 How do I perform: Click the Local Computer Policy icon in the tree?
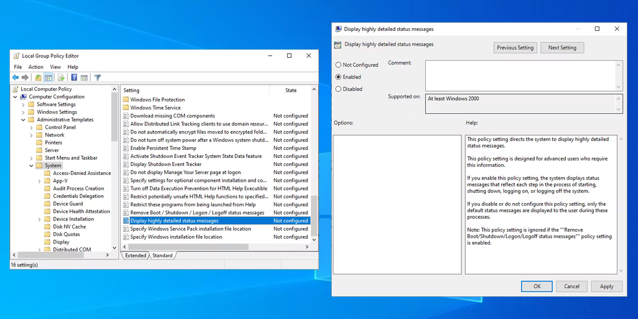tap(16, 89)
